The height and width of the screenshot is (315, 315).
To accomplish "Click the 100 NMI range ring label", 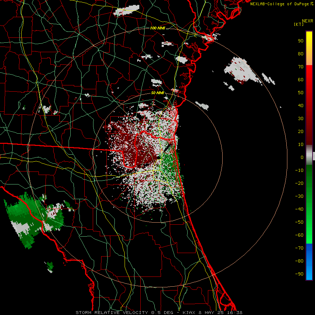I will (157, 28).
